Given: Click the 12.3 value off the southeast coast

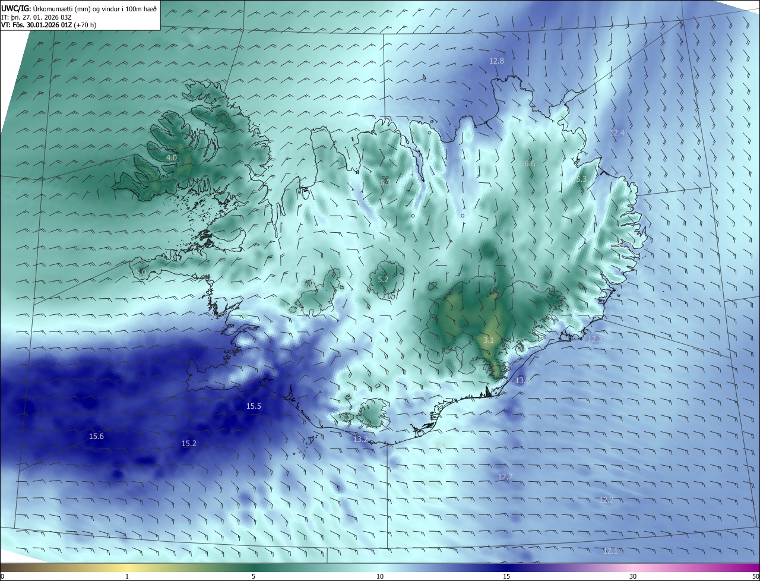Looking at the screenshot, I should [594, 339].
